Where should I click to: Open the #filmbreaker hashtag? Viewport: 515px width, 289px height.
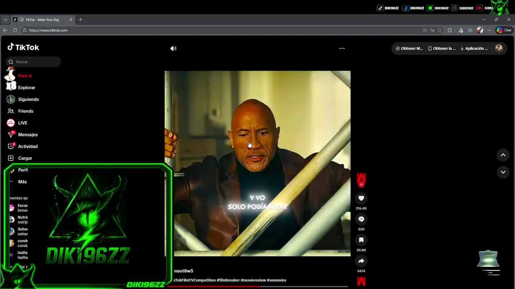coord(228,280)
